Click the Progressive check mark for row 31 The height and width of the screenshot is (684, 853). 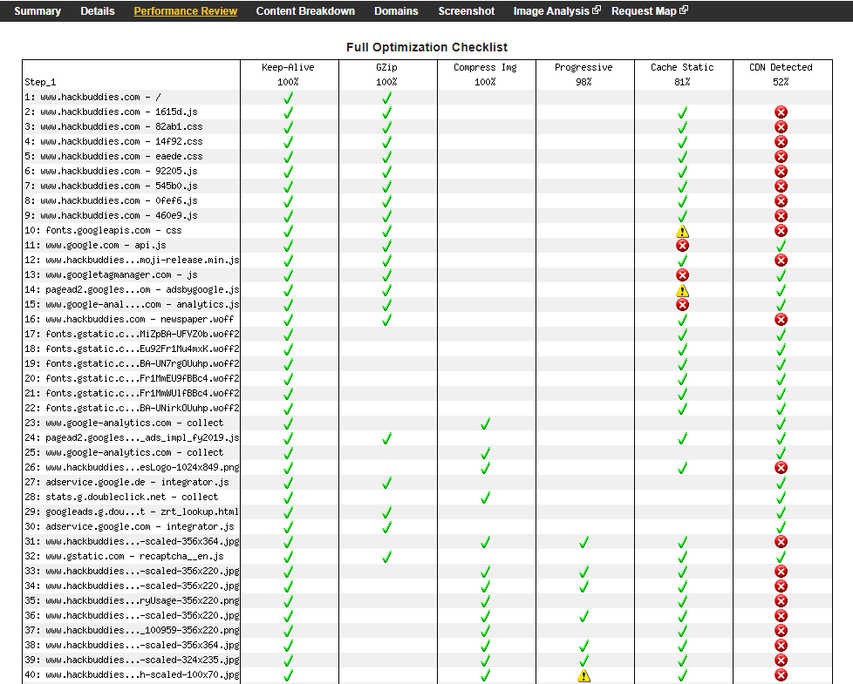click(x=583, y=542)
